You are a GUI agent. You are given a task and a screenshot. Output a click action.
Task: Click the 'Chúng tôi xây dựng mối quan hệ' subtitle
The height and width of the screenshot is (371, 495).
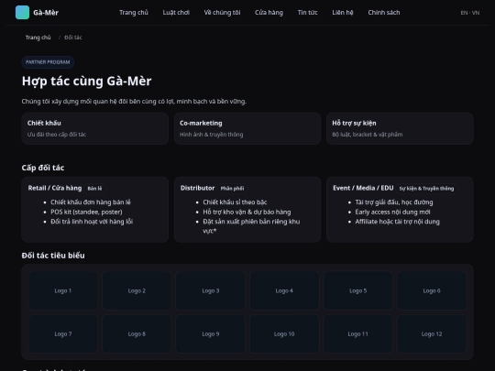click(x=134, y=102)
